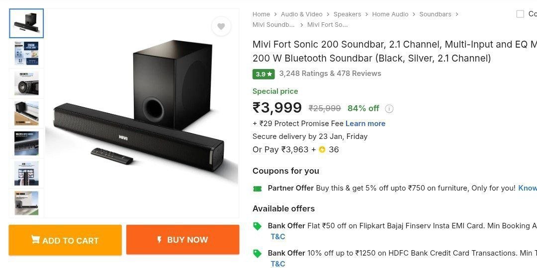Select the first soundbar thumbnail image
The height and width of the screenshot is (268, 537).
26,23
